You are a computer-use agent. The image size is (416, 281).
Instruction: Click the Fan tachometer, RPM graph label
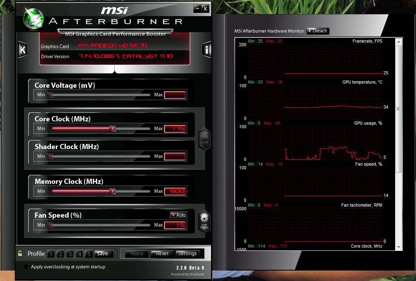(361, 205)
